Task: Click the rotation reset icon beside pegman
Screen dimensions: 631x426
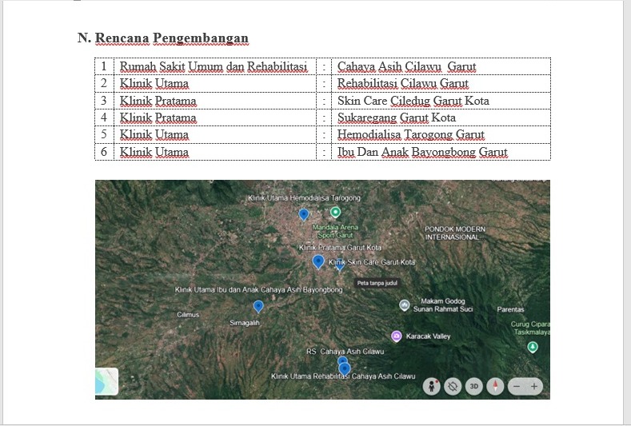Action: click(453, 387)
